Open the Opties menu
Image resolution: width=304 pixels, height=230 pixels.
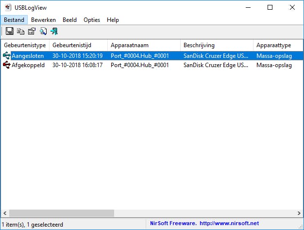(92, 20)
